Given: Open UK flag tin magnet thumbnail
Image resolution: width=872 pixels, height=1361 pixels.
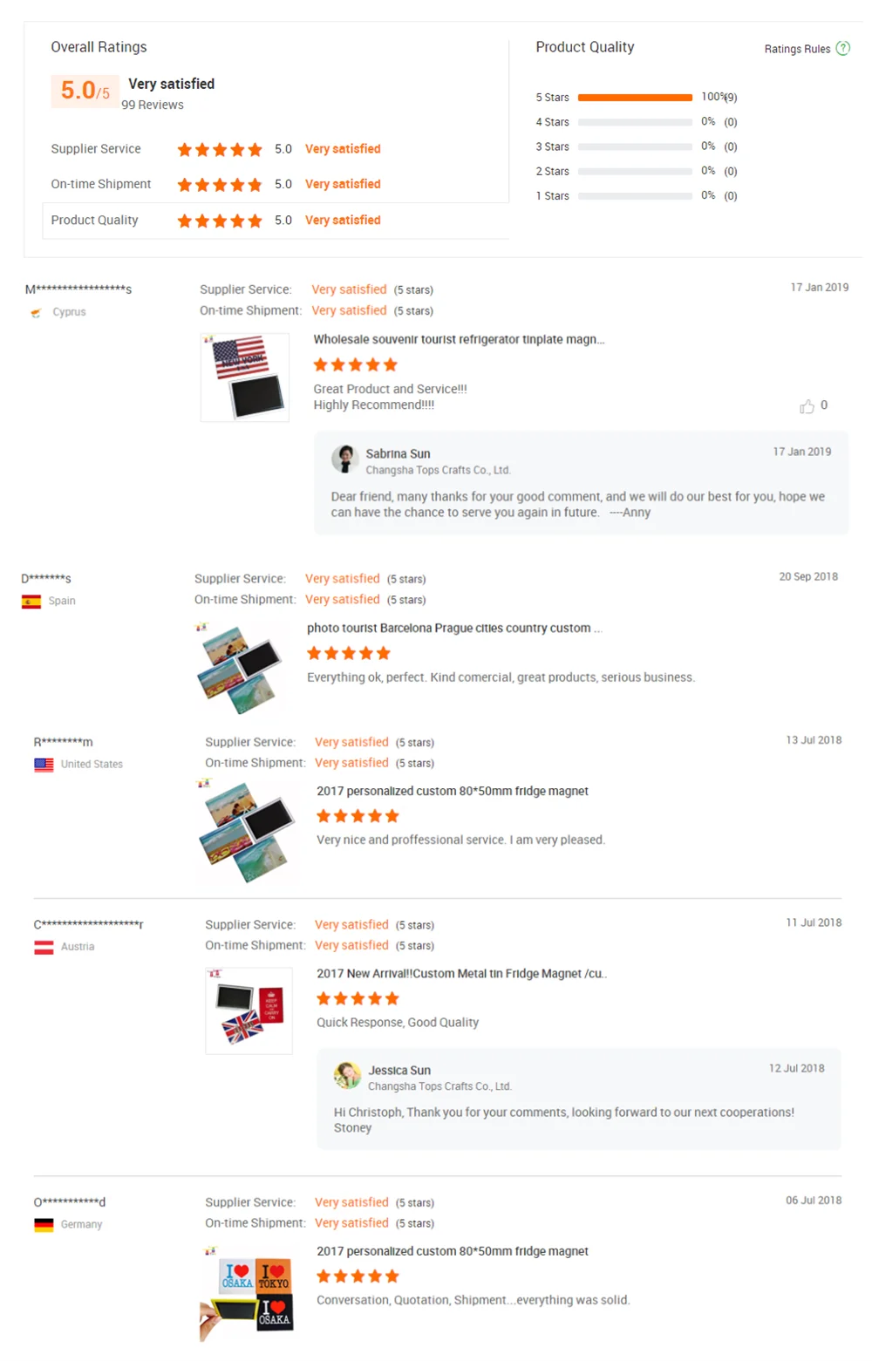Looking at the screenshot, I should pyautogui.click(x=249, y=1011).
